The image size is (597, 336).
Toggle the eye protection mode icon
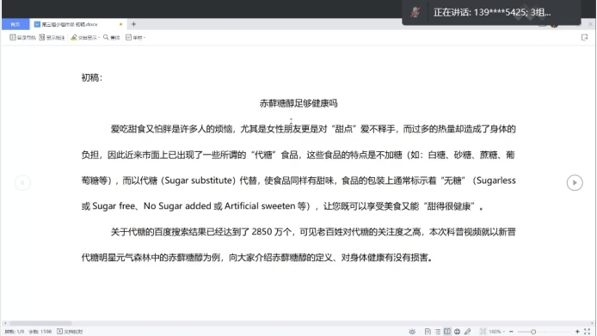(412, 332)
